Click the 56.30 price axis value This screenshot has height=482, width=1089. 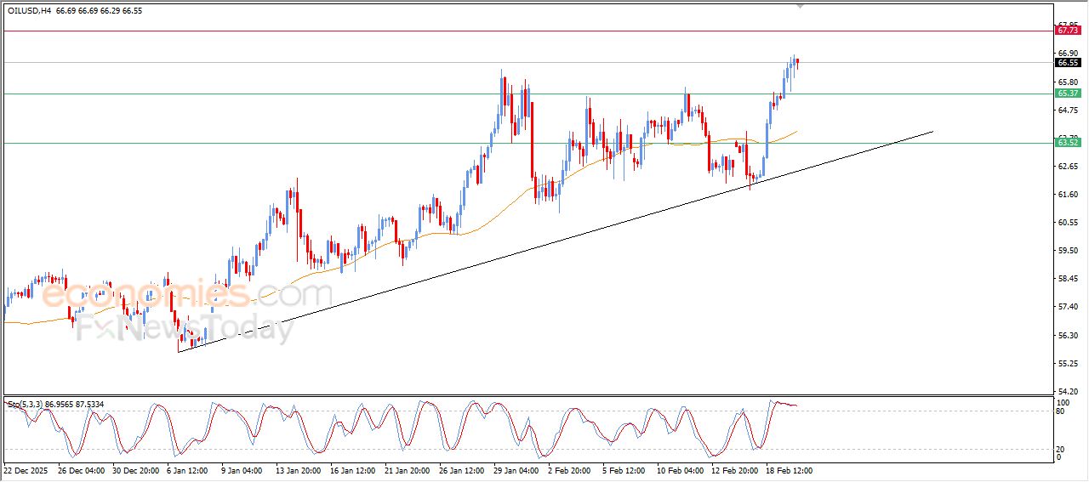1068,335
